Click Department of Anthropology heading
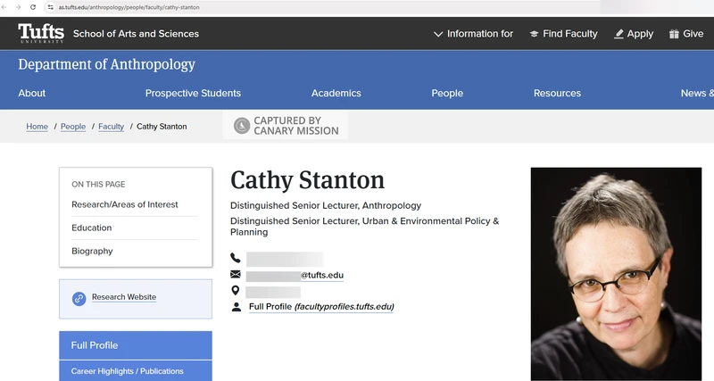This screenshot has width=714, height=381. [106, 64]
